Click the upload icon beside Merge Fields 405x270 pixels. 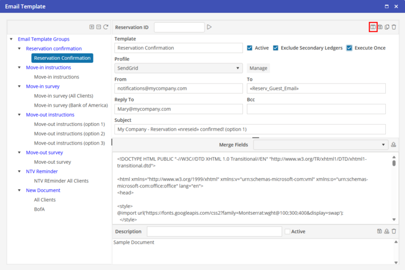pos(393,145)
